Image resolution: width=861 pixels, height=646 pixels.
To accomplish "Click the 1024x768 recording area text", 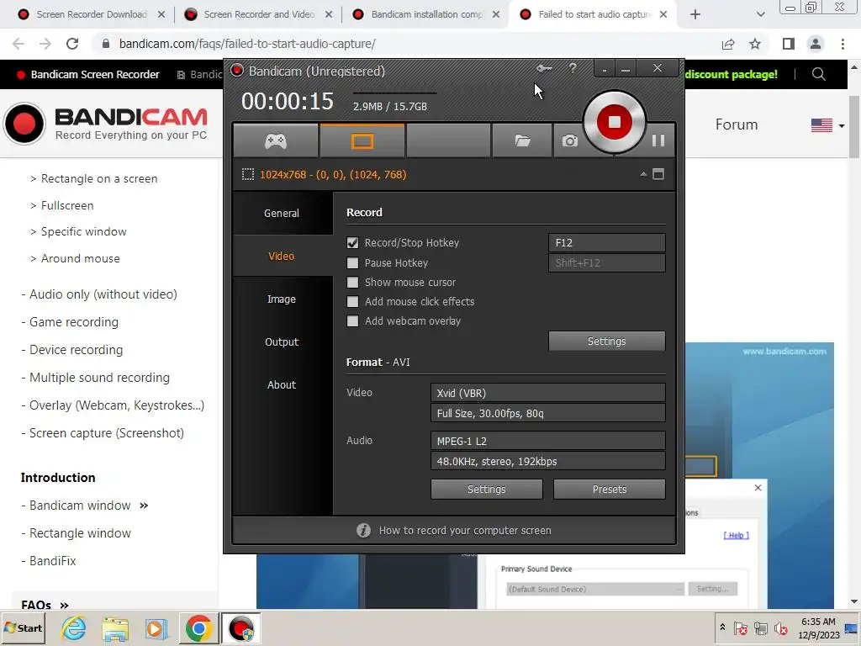I will coord(333,175).
